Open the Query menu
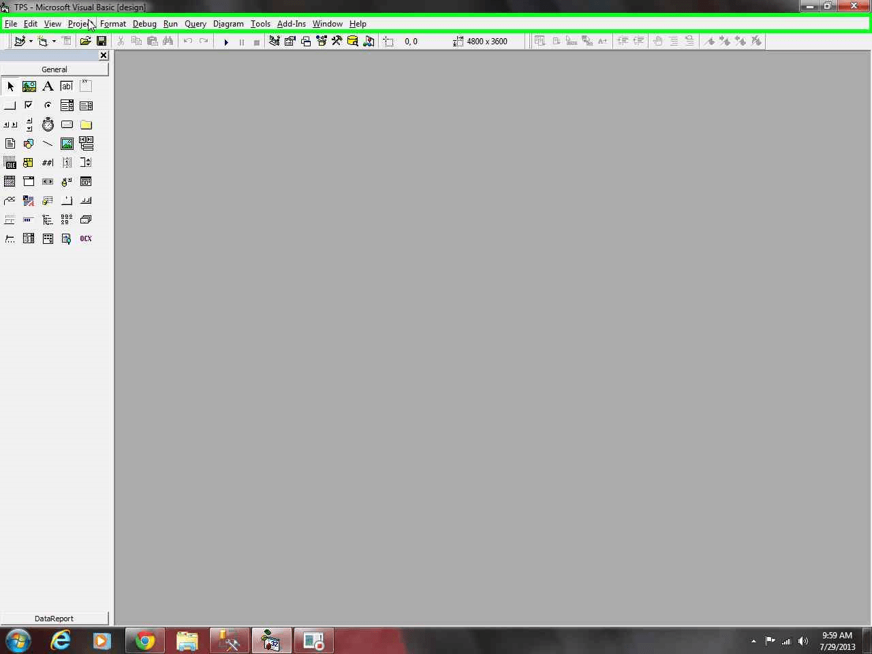 [x=196, y=24]
